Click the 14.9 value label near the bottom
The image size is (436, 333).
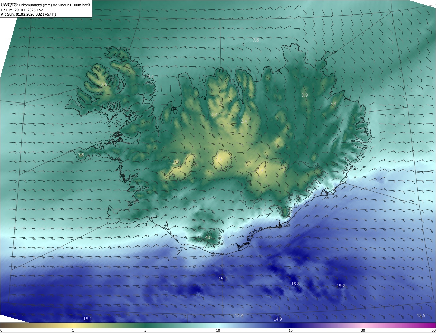pos(278,319)
